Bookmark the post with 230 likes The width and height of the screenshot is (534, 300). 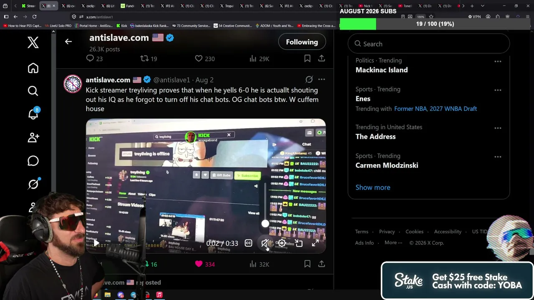(x=307, y=59)
